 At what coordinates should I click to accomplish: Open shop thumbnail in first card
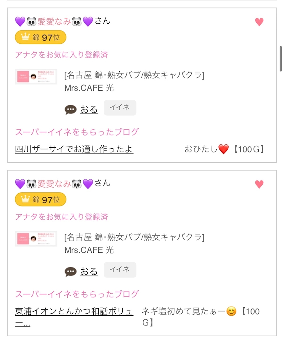tap(36, 77)
